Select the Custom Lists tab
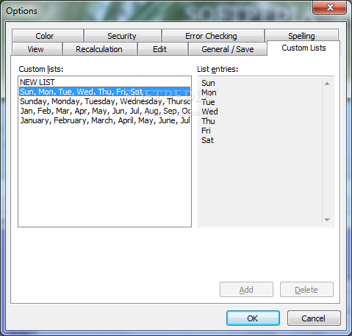 [x=303, y=48]
